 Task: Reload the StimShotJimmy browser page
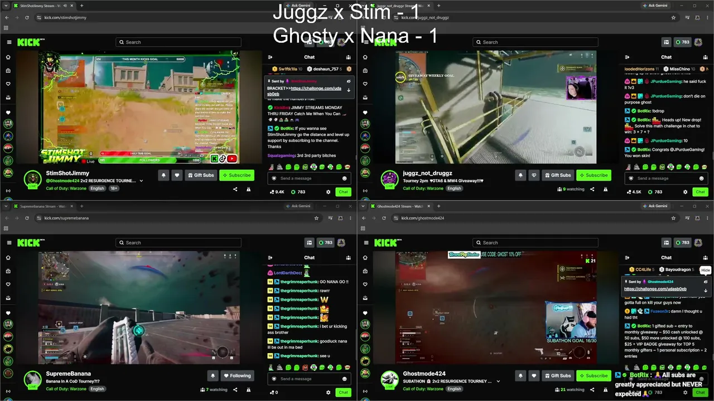click(x=27, y=17)
